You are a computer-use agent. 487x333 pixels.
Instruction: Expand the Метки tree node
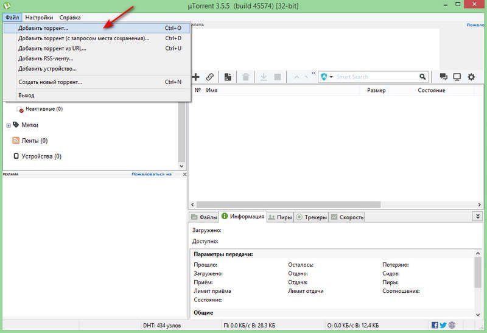tap(9, 125)
